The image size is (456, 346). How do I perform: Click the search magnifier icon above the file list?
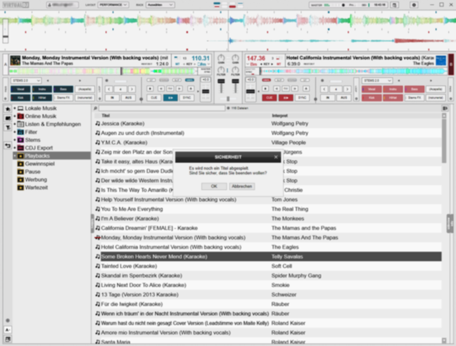[95, 108]
